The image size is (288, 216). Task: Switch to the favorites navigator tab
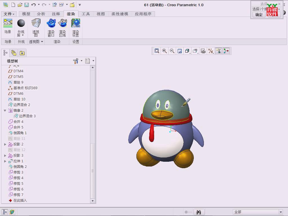tap(22, 53)
